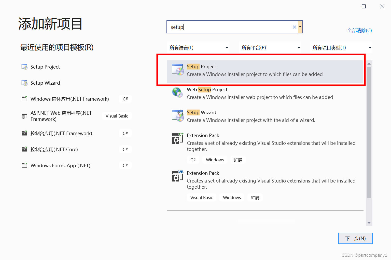The width and height of the screenshot is (391, 260).
Task: Click the recent Setup Wizard icon
Action: pyautogui.click(x=24, y=83)
